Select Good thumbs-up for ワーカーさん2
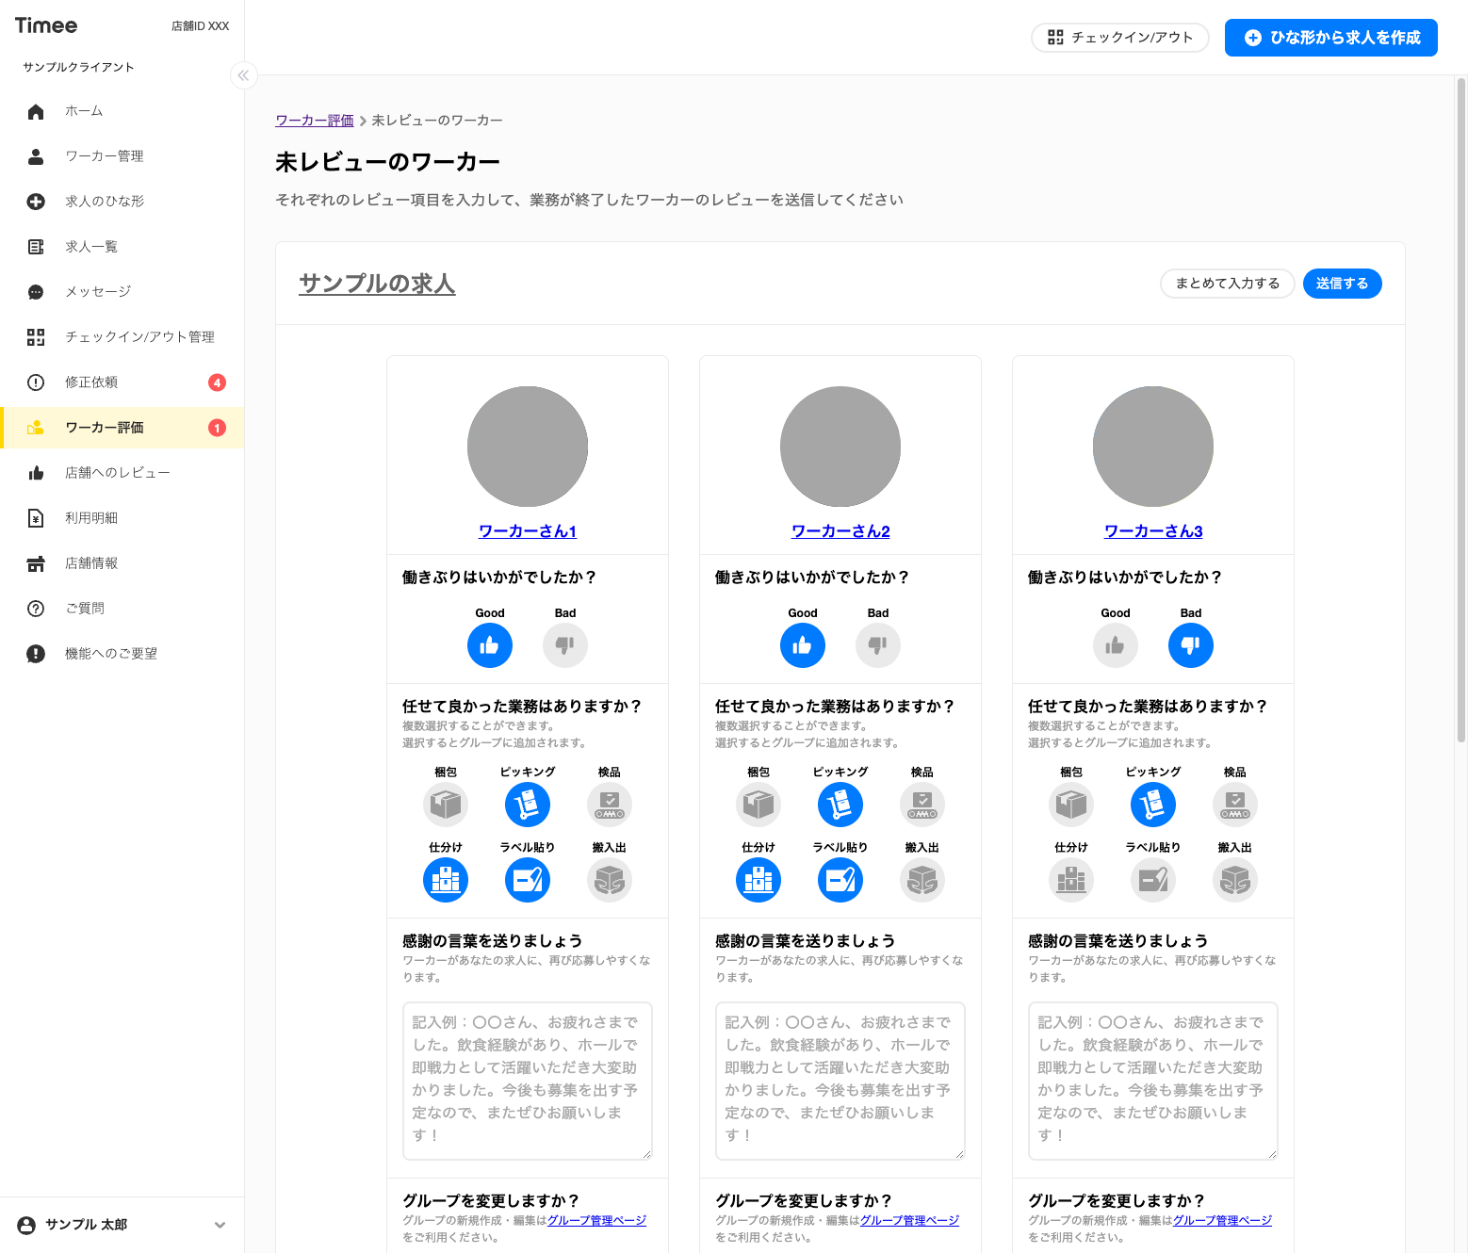 803,645
